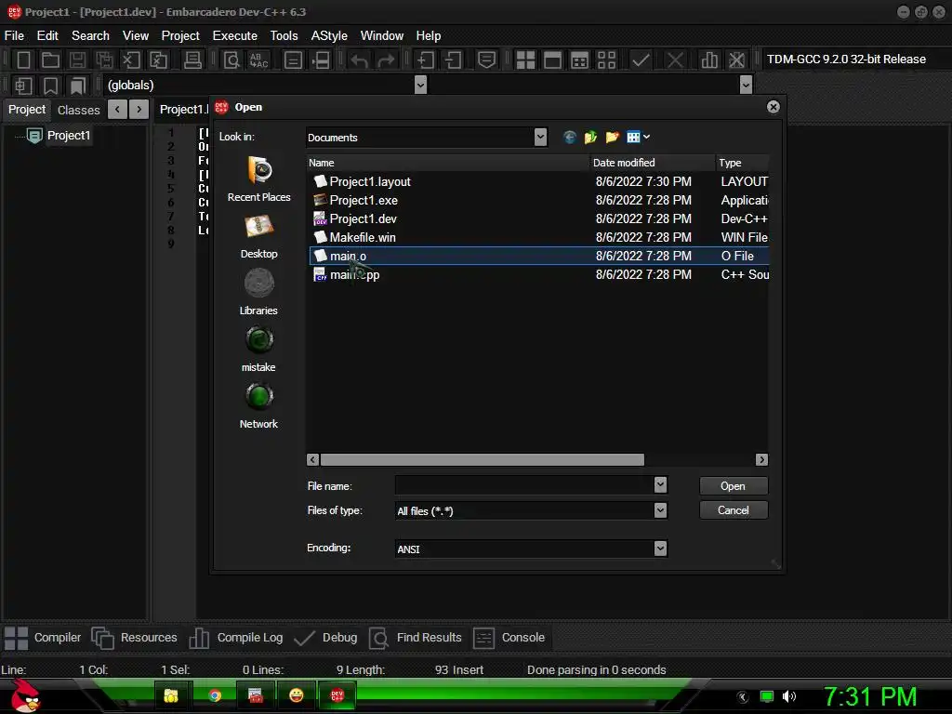Click the file list scroll right arrow

point(761,459)
